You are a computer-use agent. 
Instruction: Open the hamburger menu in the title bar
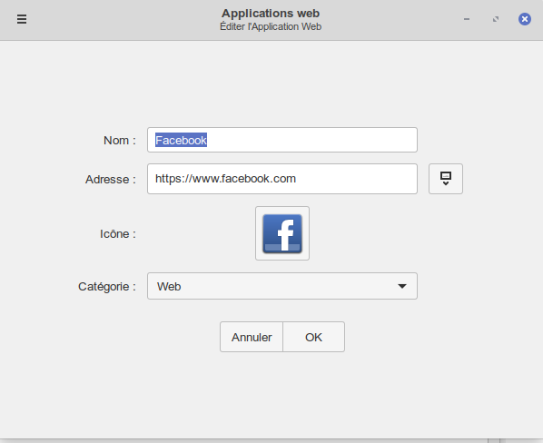(x=22, y=19)
